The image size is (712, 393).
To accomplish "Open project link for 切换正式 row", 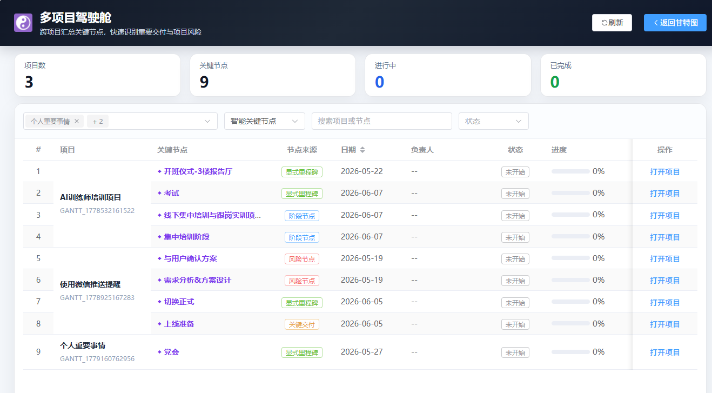I will [x=665, y=303].
